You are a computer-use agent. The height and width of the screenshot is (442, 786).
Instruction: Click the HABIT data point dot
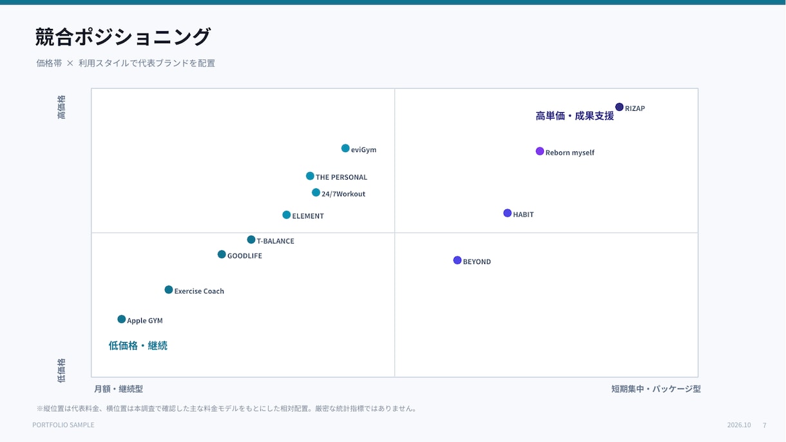coord(507,213)
